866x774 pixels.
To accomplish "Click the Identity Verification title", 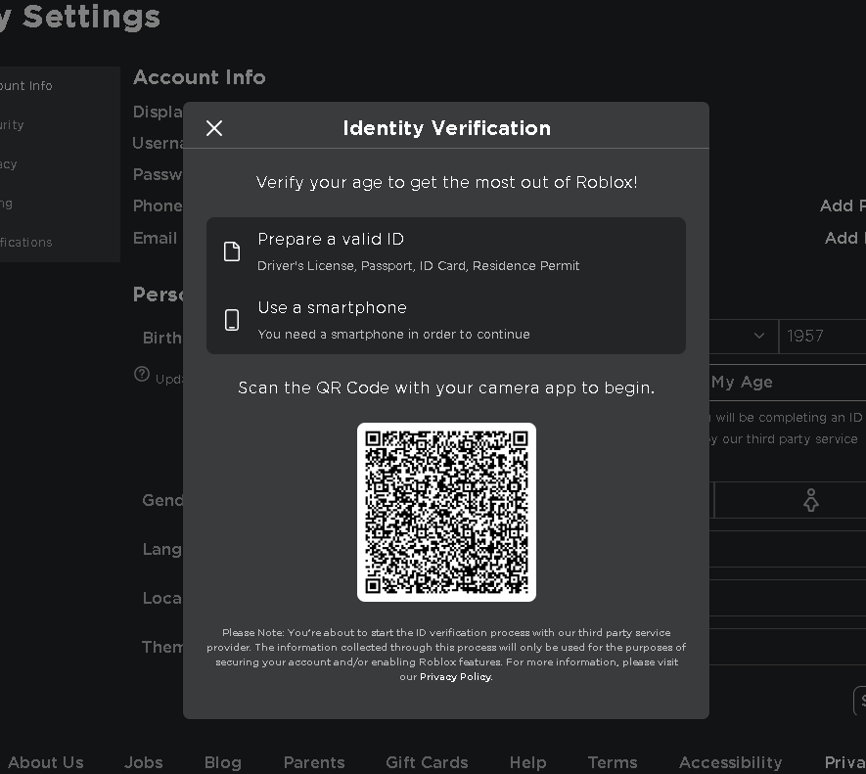I will tap(447, 128).
